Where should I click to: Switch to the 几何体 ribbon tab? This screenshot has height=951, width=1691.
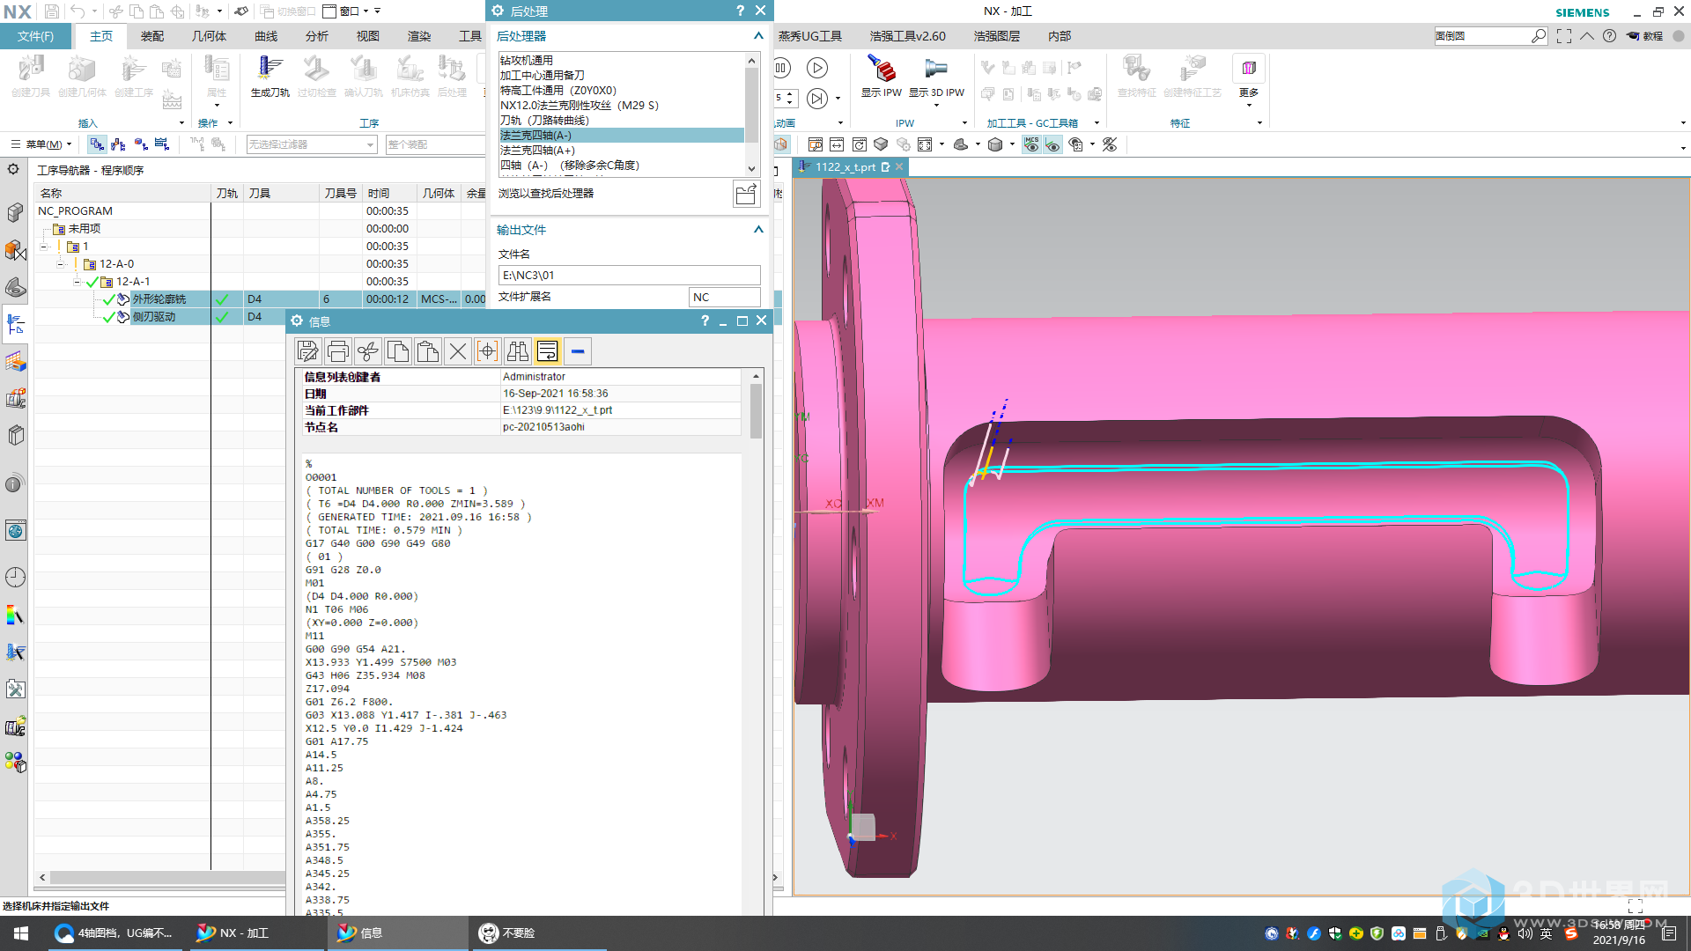pos(209,36)
